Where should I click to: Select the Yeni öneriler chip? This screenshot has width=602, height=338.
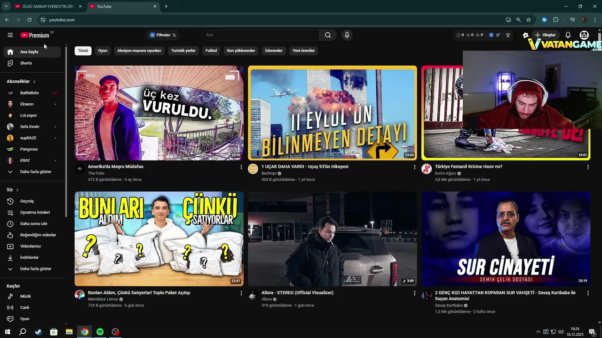[303, 51]
